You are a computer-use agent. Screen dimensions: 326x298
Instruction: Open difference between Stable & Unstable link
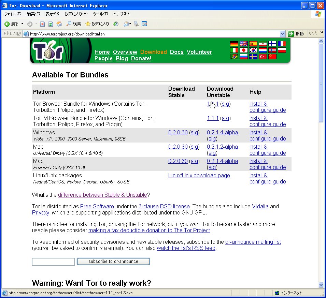(x=102, y=195)
